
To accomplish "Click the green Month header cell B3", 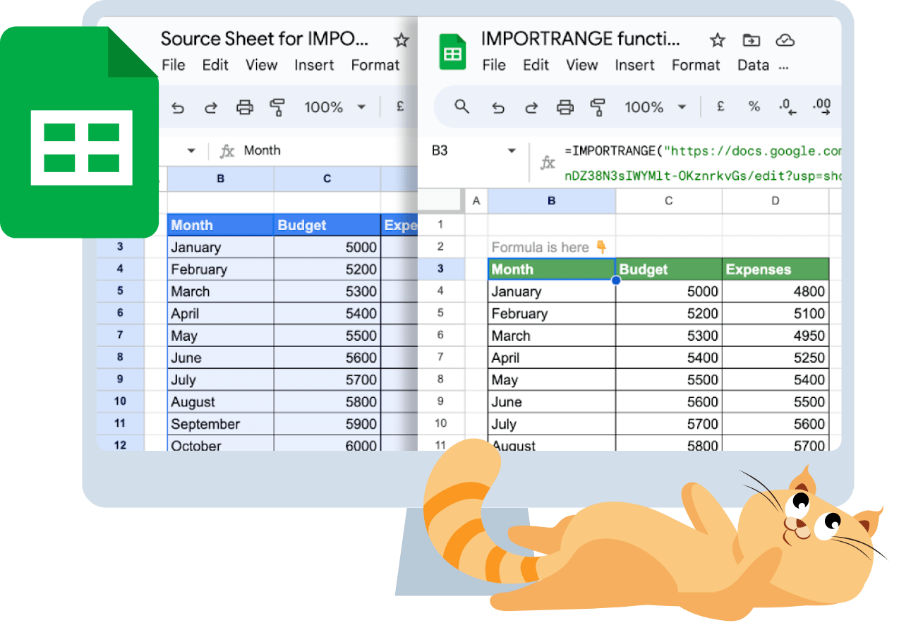I will (x=551, y=269).
